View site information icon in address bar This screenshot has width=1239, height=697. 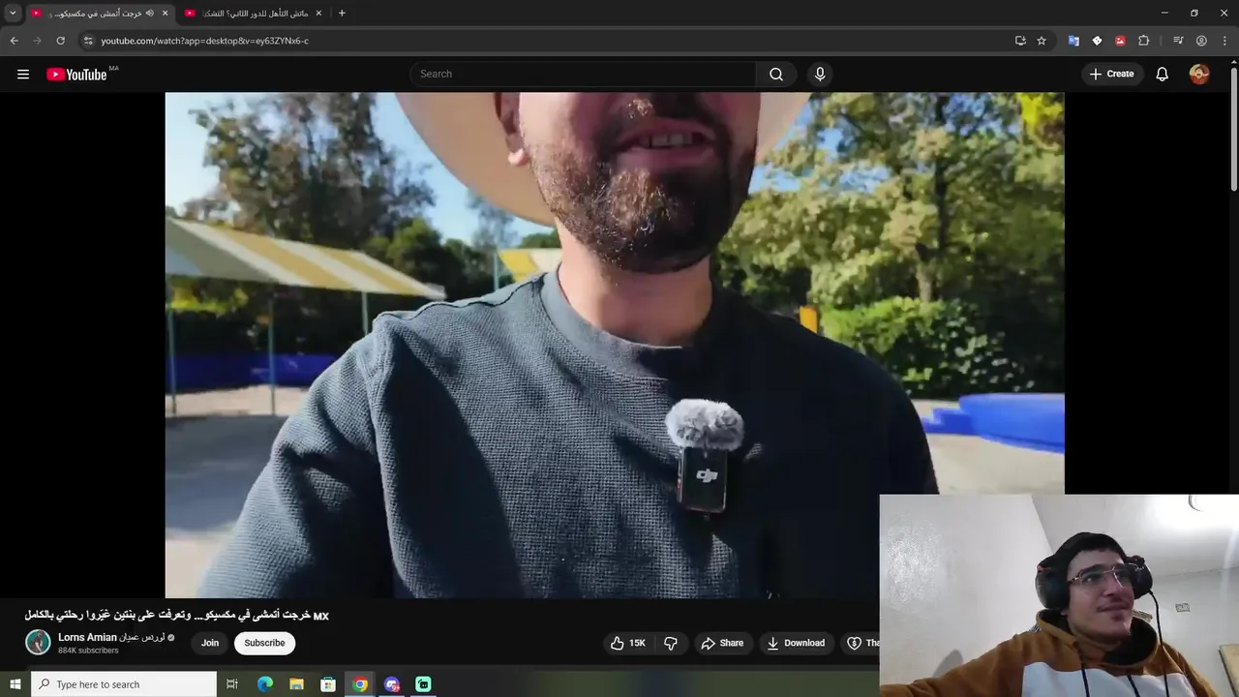point(88,41)
